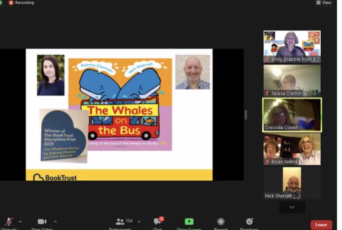Open video options arrow beside Stop Video
Viewport: 342px width, 230px height.
point(55,222)
